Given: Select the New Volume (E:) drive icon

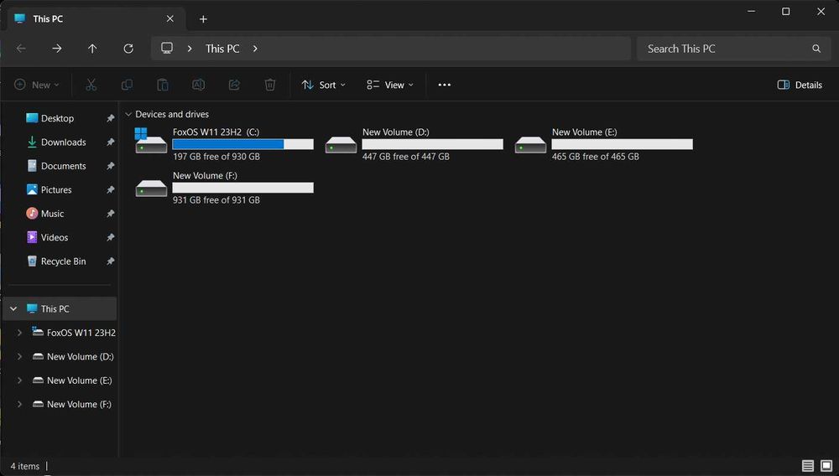Looking at the screenshot, I should pos(530,145).
